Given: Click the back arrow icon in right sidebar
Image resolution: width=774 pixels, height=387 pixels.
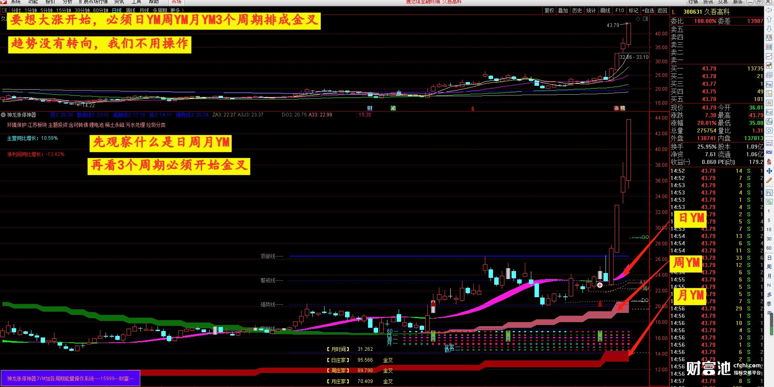Looking at the screenshot, I should click(x=769, y=11).
